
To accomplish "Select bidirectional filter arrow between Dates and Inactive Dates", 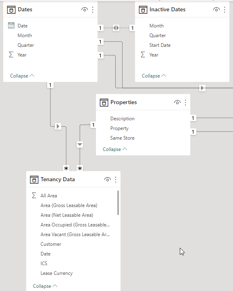I will pyautogui.click(x=116, y=28).
